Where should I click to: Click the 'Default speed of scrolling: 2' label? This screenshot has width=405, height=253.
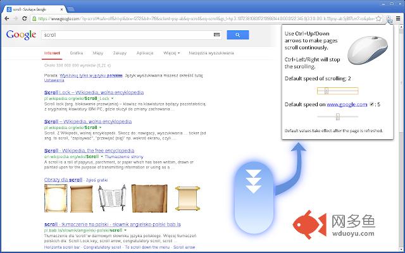point(318,78)
